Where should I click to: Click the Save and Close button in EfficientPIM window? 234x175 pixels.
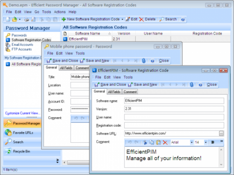click(111, 85)
